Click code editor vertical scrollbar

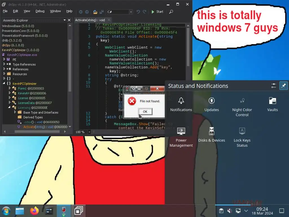coord(188,47)
